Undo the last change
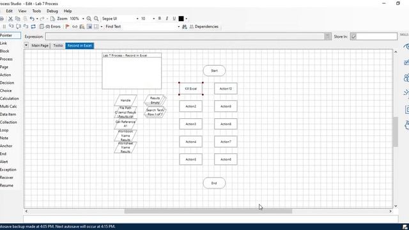 point(32,19)
